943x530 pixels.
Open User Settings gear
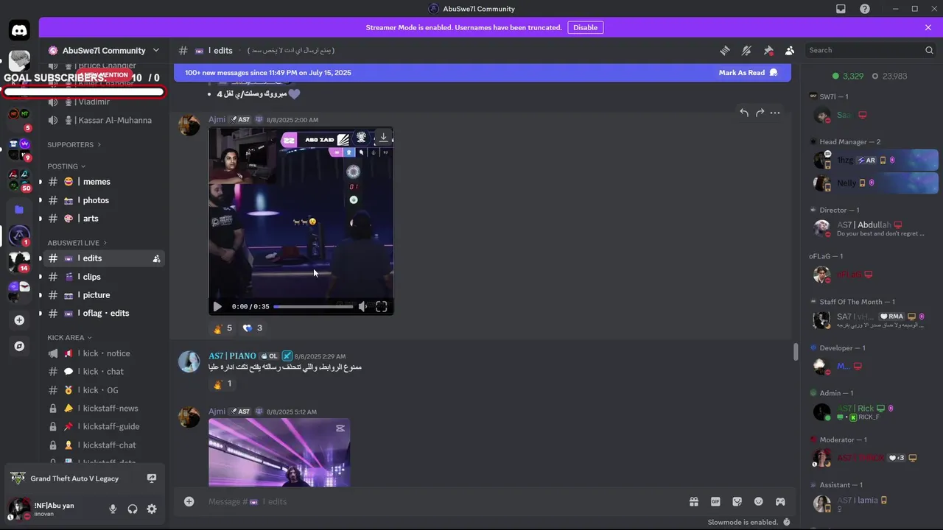coord(152,509)
